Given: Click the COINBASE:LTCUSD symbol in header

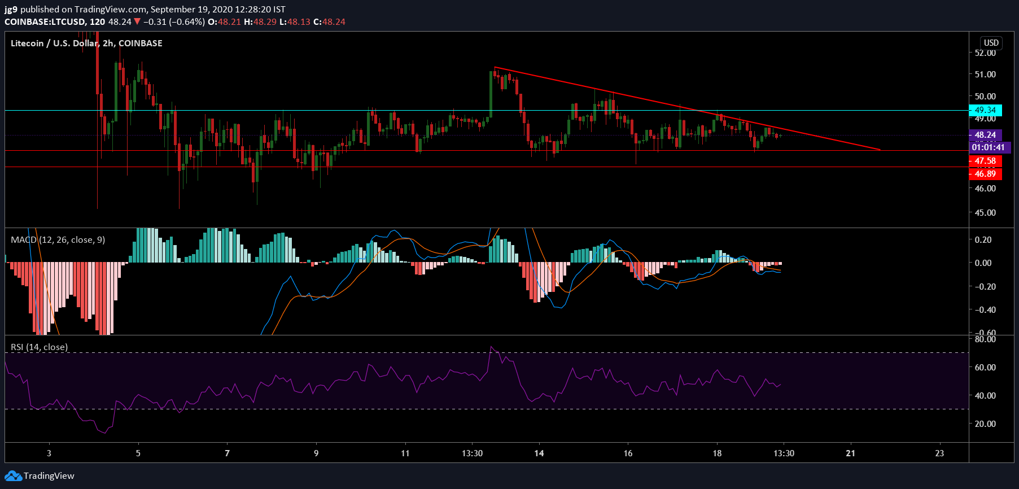Looking at the screenshot, I should pyautogui.click(x=45, y=21).
